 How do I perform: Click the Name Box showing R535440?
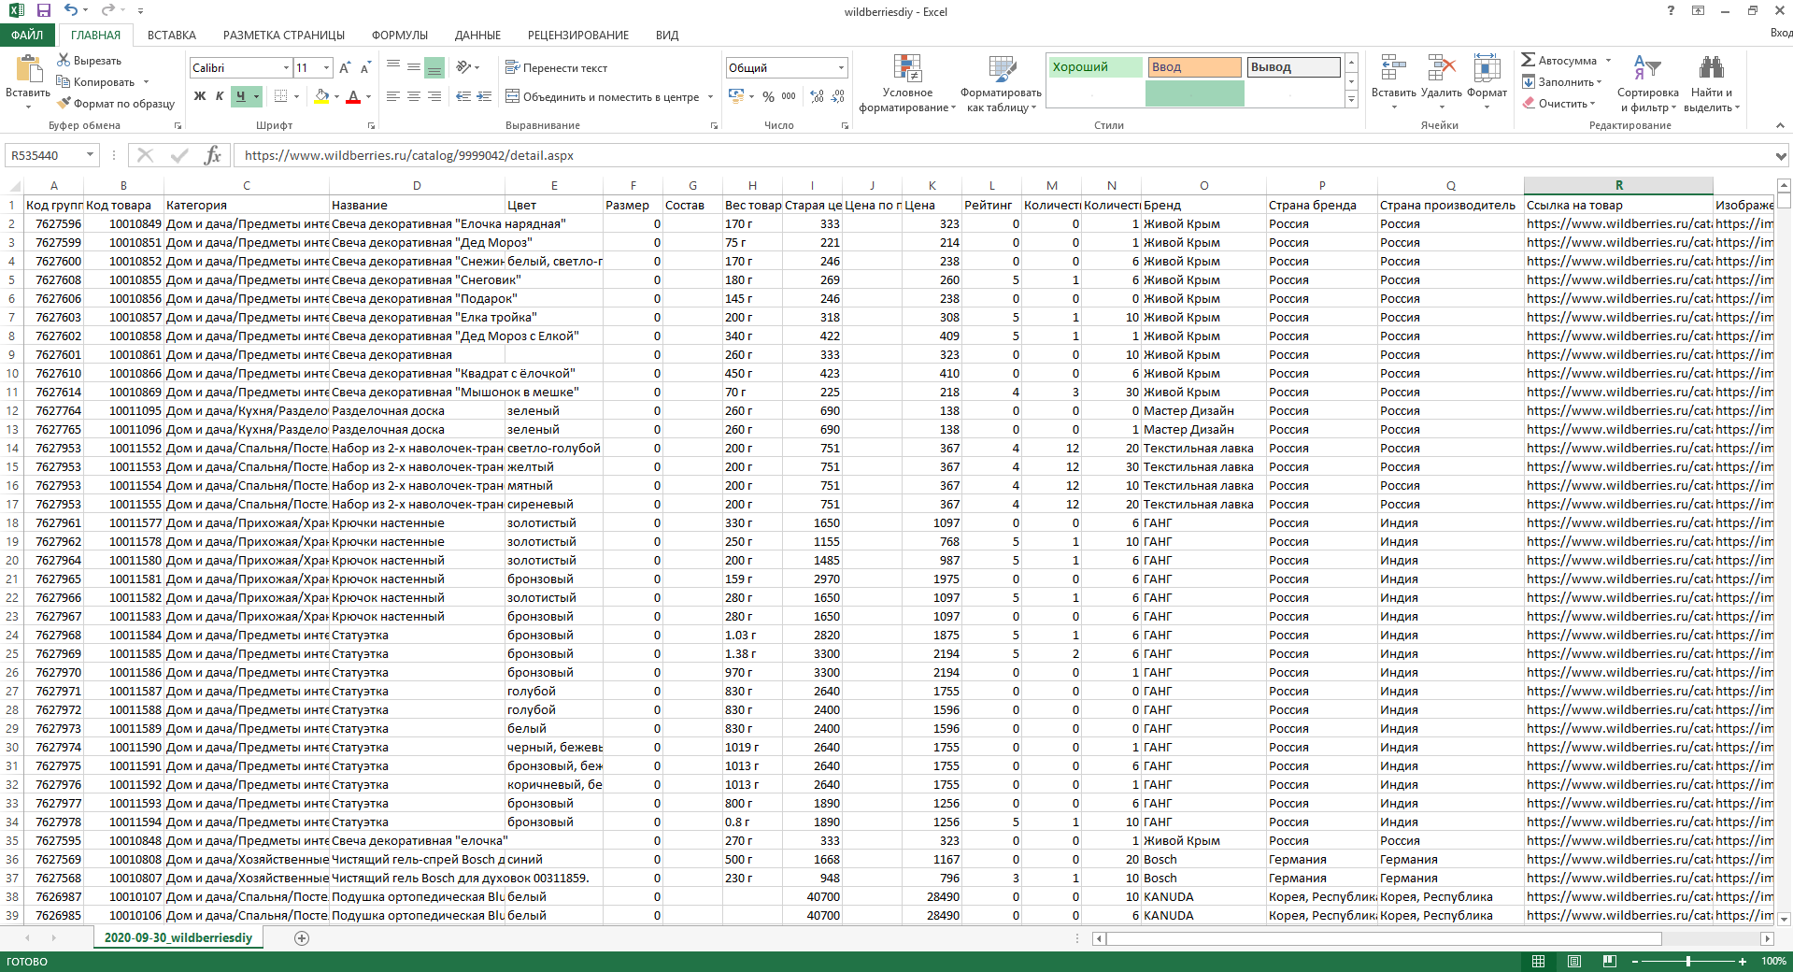click(x=45, y=155)
